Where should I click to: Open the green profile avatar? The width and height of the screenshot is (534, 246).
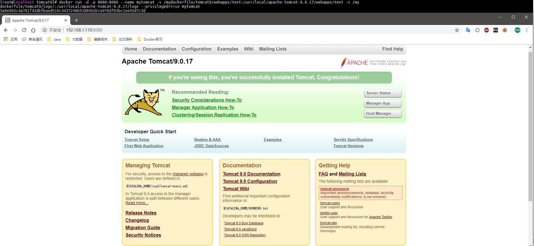click(x=518, y=30)
